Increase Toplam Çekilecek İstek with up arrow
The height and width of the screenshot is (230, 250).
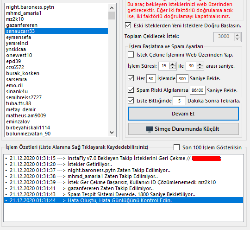coord(237,35)
